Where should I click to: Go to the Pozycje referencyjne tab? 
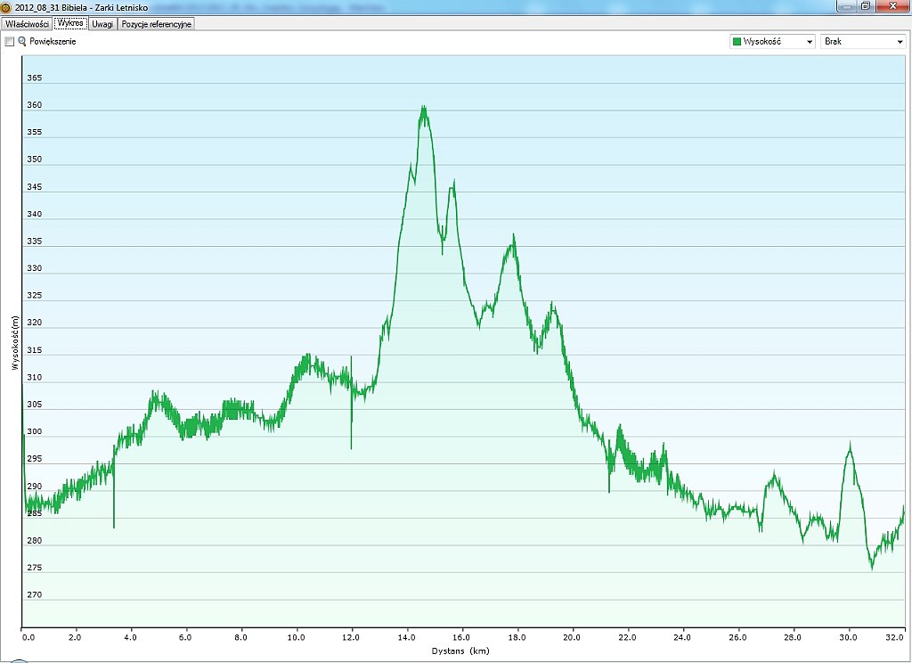[x=157, y=24]
